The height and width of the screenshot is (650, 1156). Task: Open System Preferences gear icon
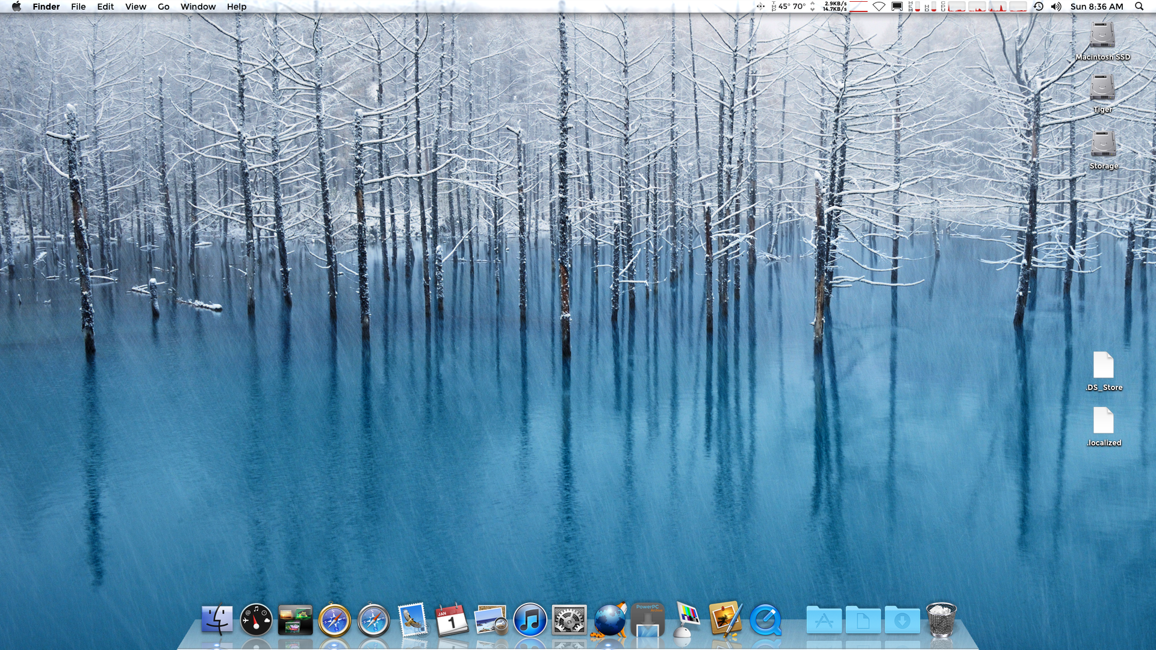(x=569, y=619)
